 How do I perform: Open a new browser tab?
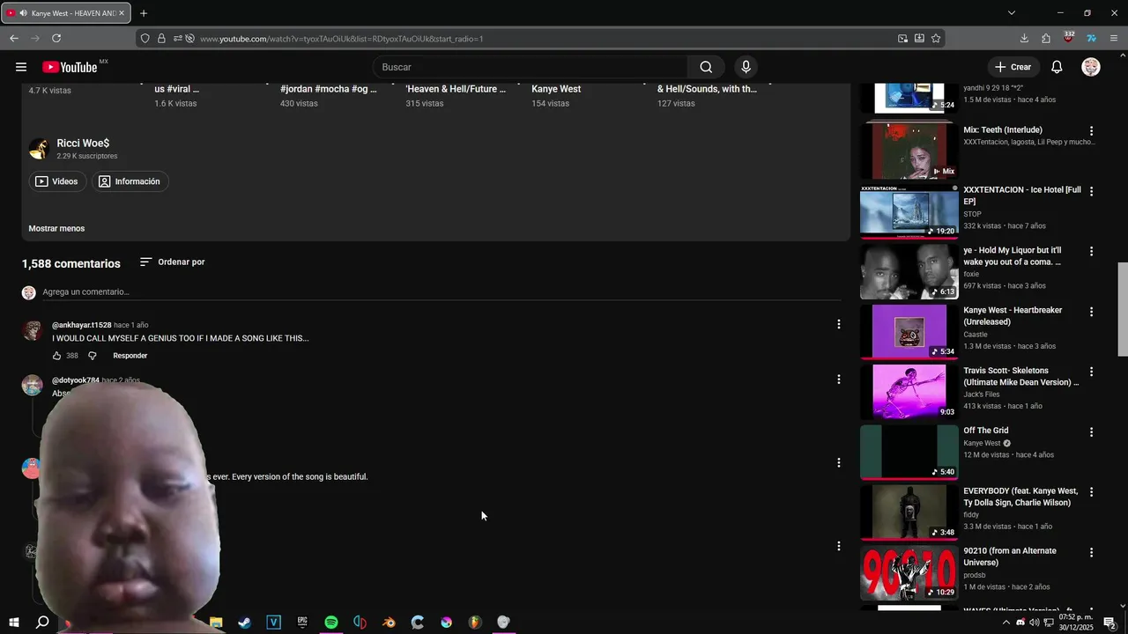coord(144,13)
